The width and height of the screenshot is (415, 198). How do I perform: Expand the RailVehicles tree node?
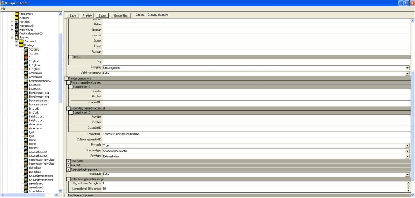click(x=12, y=29)
